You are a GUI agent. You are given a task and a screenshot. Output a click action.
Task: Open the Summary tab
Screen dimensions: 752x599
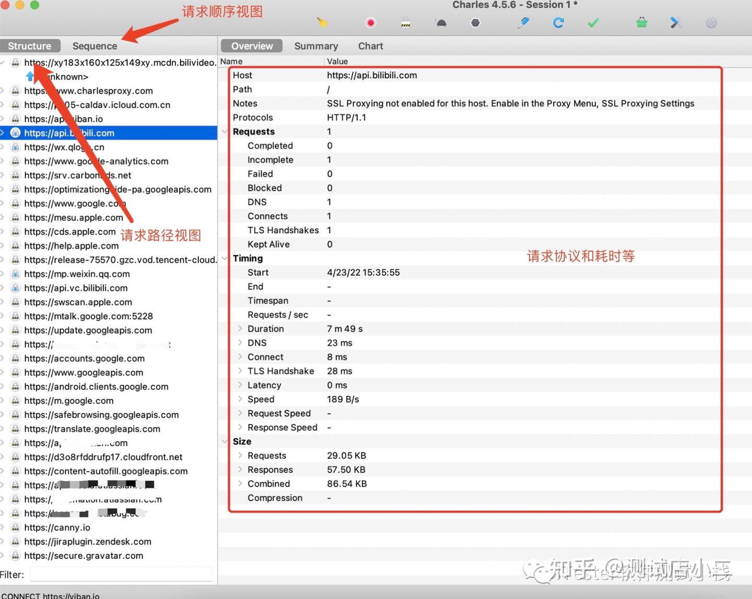click(x=316, y=46)
